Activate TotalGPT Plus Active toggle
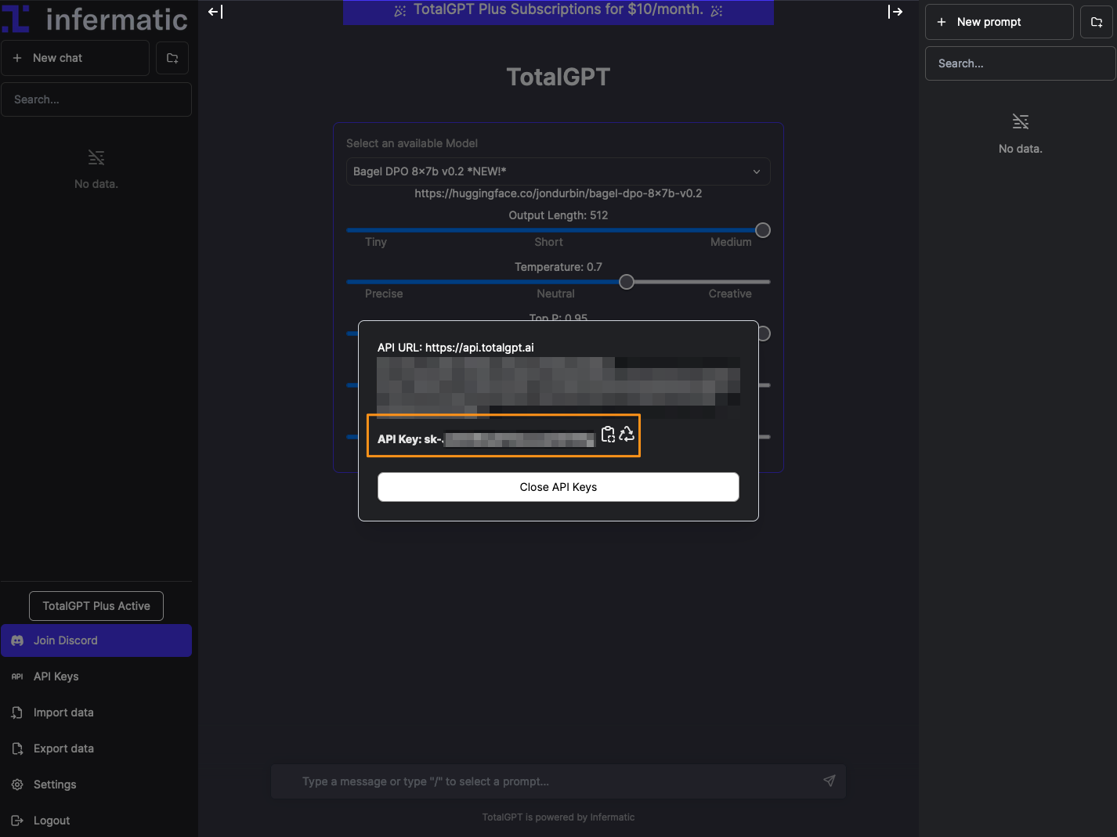This screenshot has height=837, width=1117. click(96, 605)
